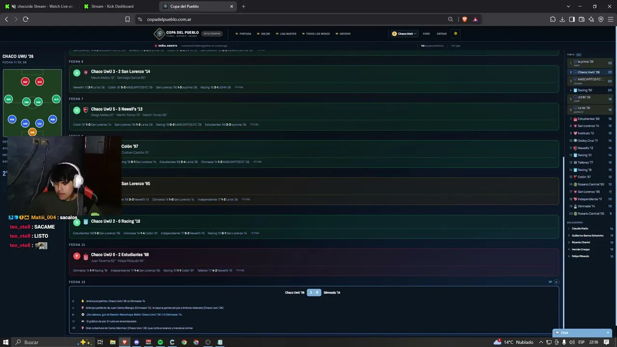The height and width of the screenshot is (347, 617).
Task: Open File Explorer from the taskbar
Action: coord(112,342)
